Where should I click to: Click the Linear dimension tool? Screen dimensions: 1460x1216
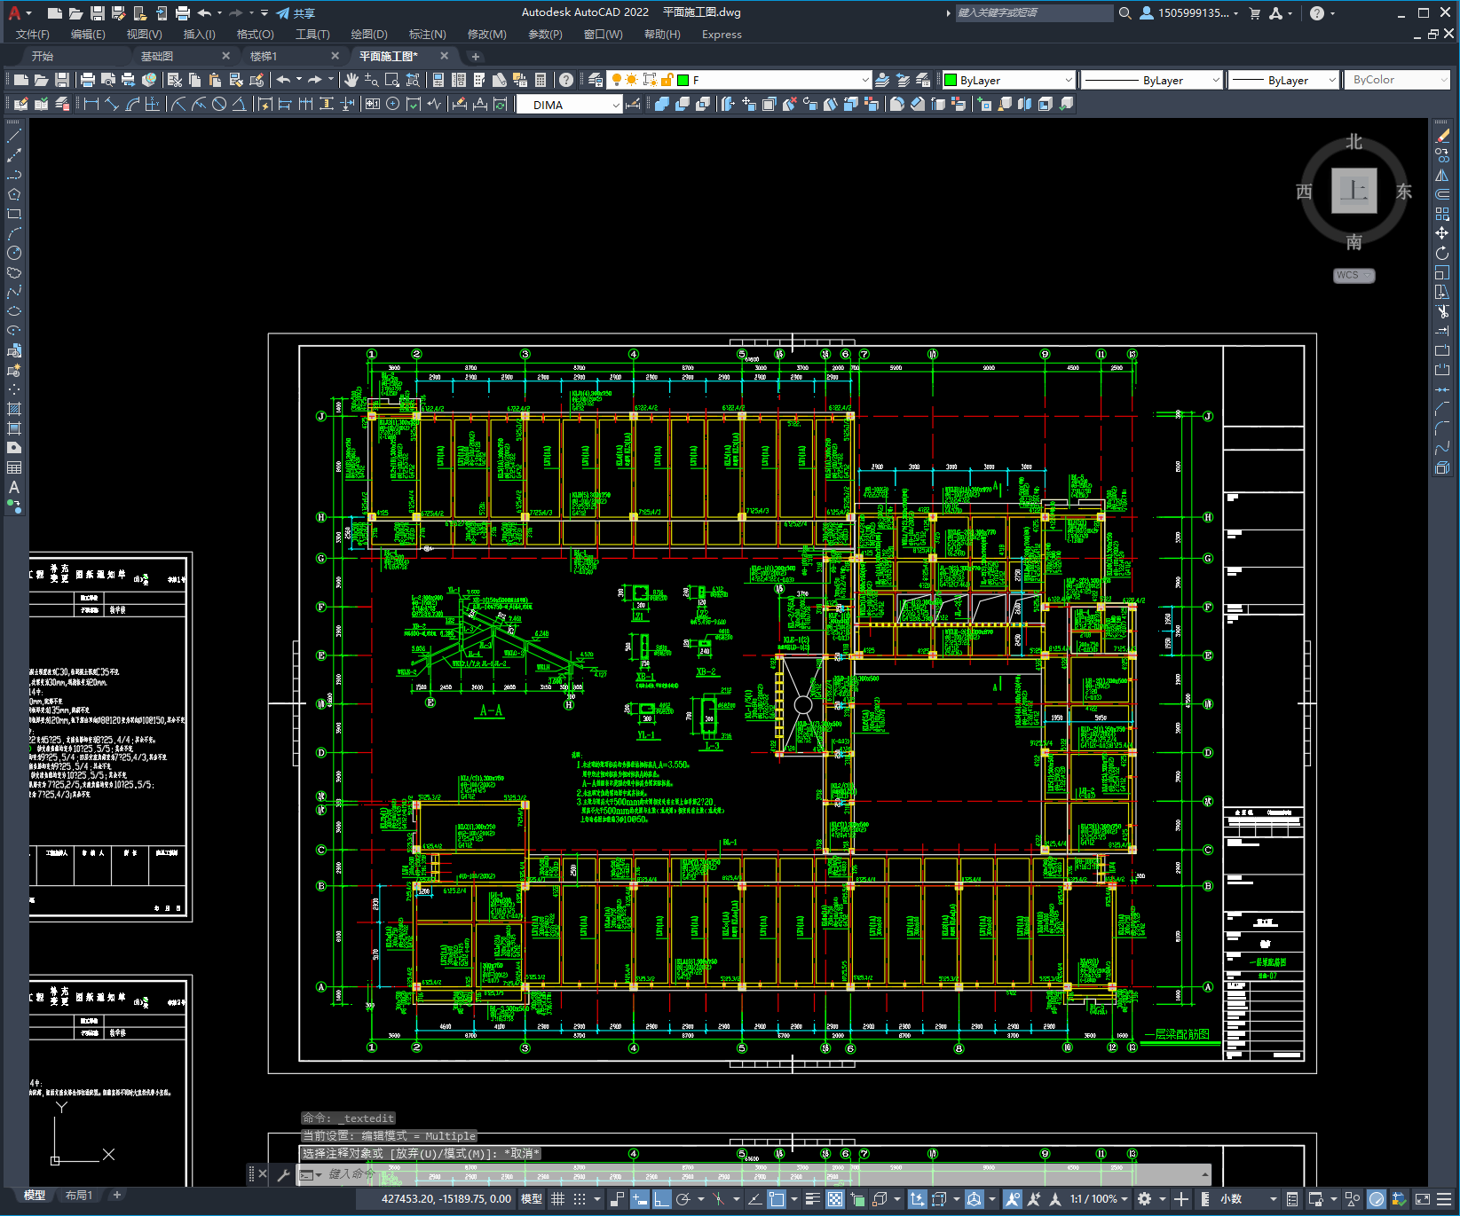[x=91, y=104]
